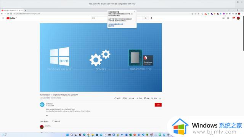
Task: Open the YouTube apps grid icon
Action: click(228, 18)
